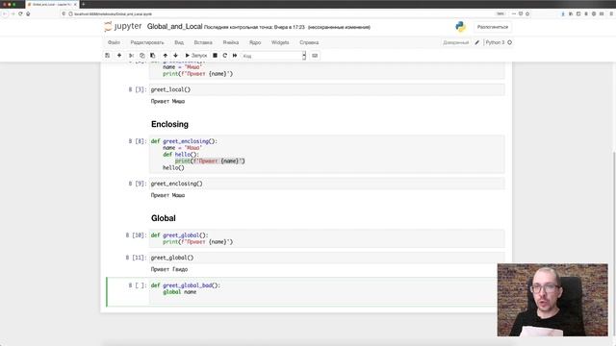Image resolution: width=616 pixels, height=346 pixels.
Task: Click the Enclosing heading
Action: pos(169,124)
